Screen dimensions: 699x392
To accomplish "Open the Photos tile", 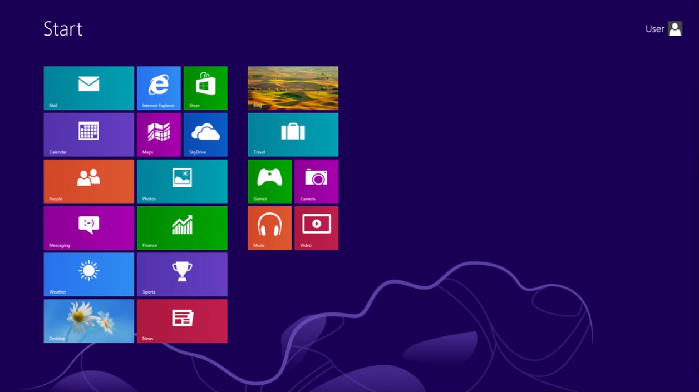I will click(x=182, y=181).
